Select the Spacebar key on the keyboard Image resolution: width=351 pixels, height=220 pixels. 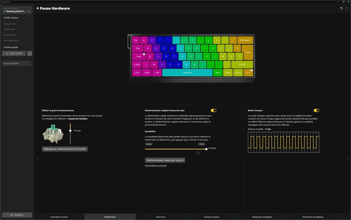tap(187, 73)
